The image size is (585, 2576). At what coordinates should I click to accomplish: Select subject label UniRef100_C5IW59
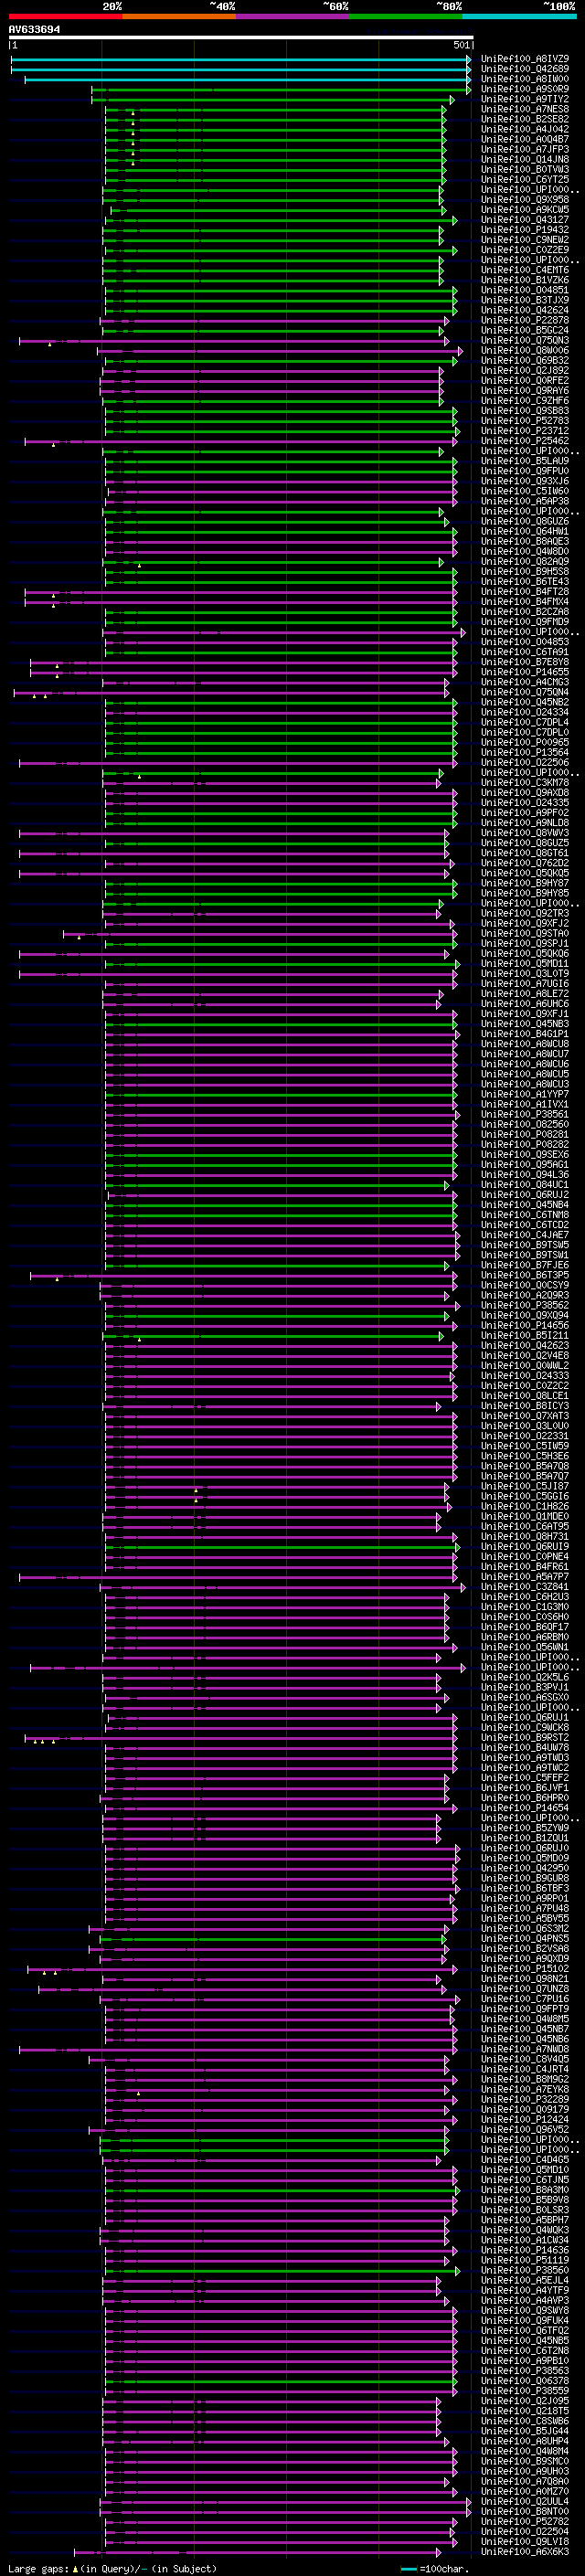(x=525, y=1446)
